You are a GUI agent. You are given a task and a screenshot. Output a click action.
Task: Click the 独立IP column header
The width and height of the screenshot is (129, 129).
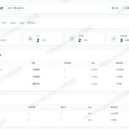coord(63,107)
